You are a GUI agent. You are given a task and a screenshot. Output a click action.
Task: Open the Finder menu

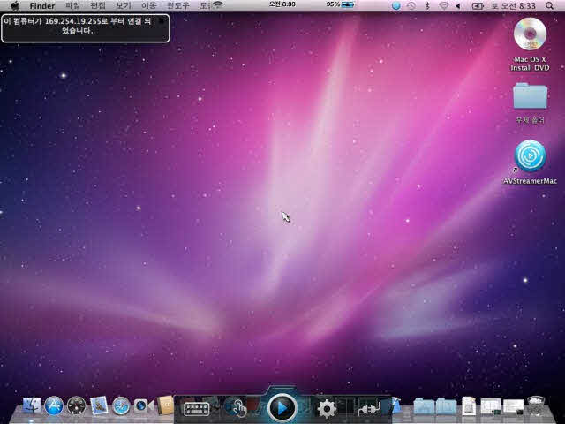tap(42, 6)
